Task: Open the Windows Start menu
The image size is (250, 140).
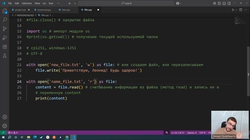Action: tap(3, 137)
